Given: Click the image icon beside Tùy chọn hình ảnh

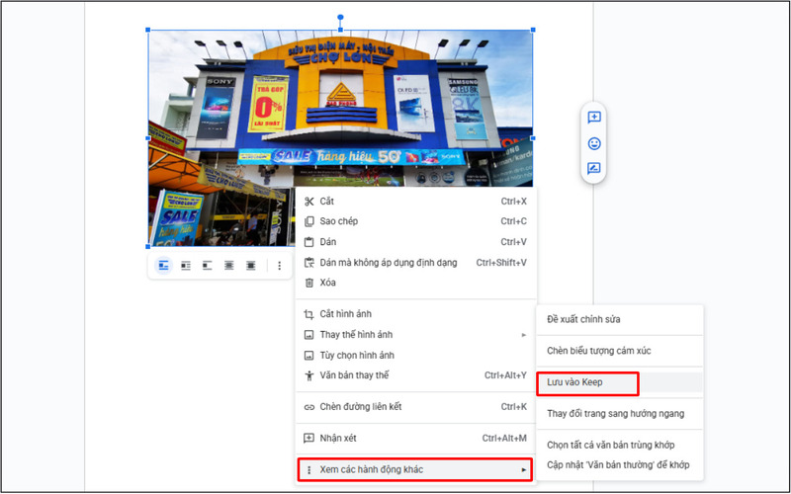Looking at the screenshot, I should [308, 356].
